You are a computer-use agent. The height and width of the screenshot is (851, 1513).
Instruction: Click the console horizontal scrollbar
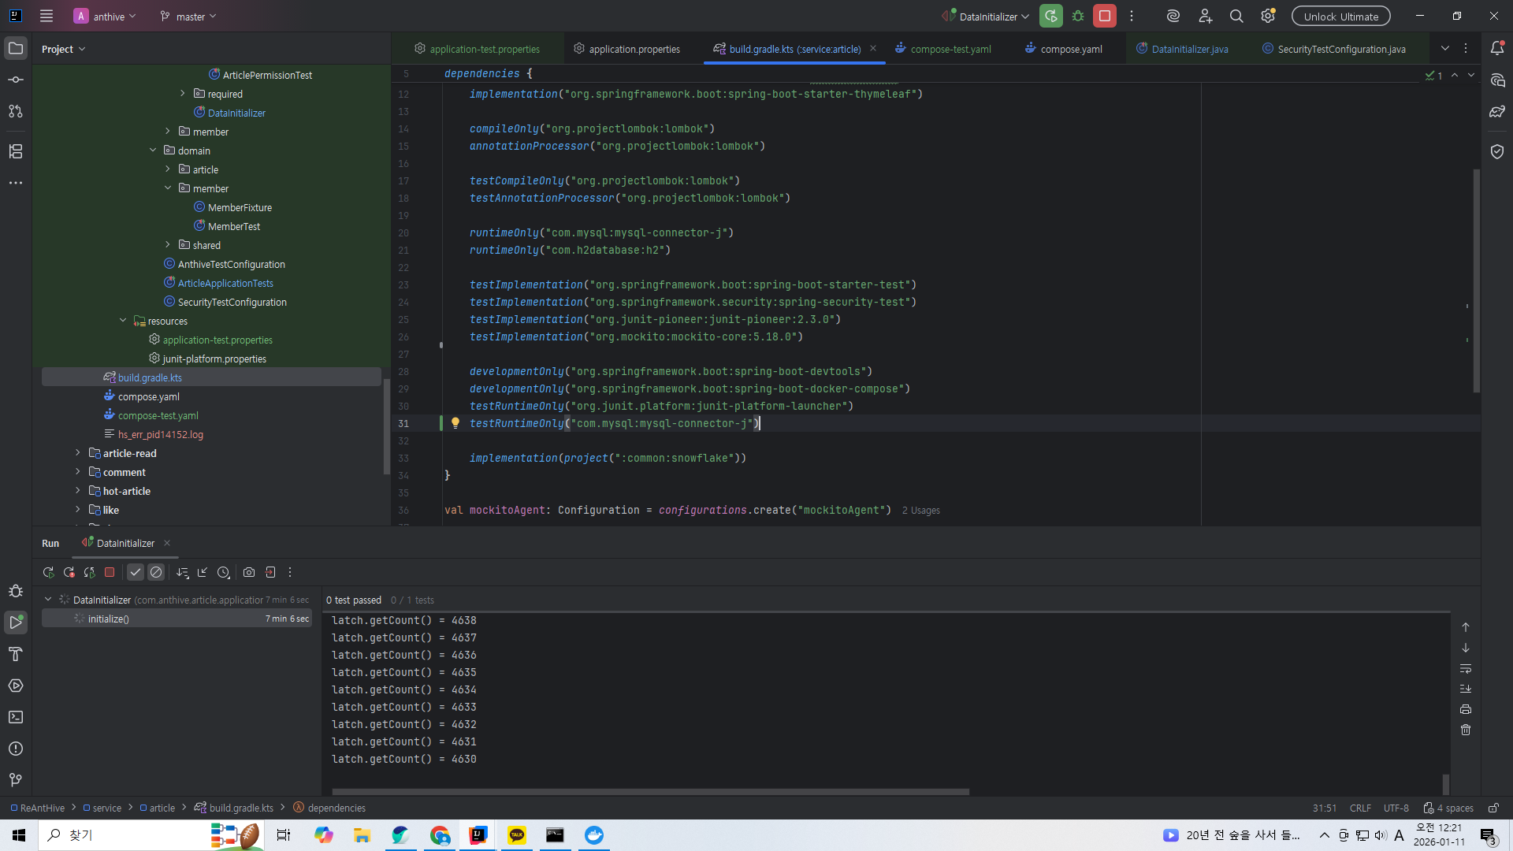650,792
